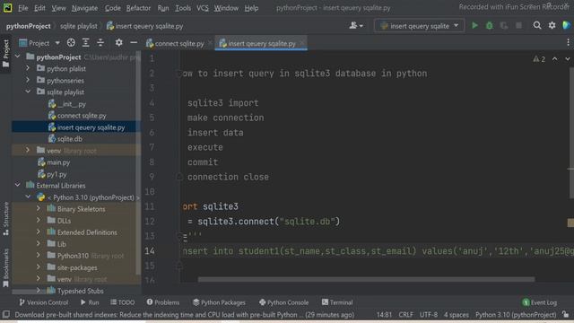Expand all in Project panel
Image resolution: width=574 pixels, height=323 pixels.
click(x=86, y=43)
